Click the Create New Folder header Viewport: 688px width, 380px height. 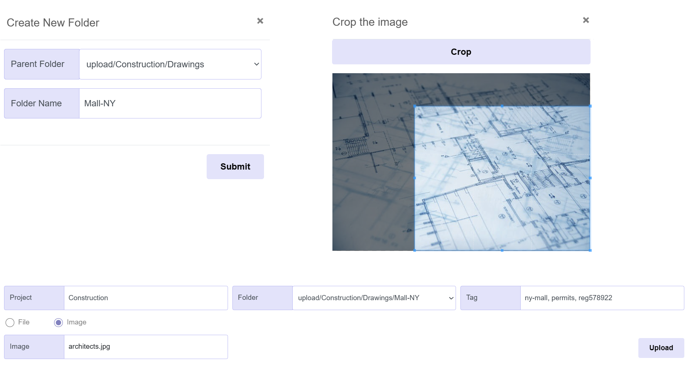pos(53,23)
